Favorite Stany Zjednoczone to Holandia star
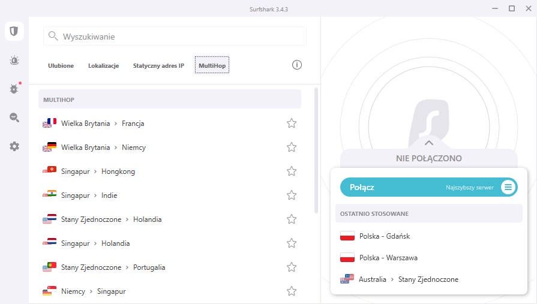 pos(292,219)
